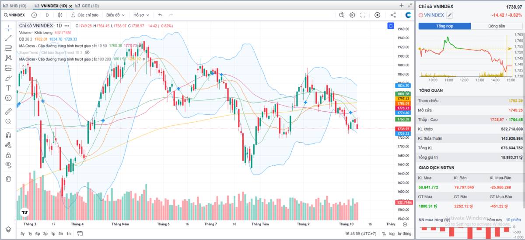This screenshot has width=525, height=240.
Task: Expand the Hồ sơ dropdown
Action: pyautogui.click(x=142, y=15)
